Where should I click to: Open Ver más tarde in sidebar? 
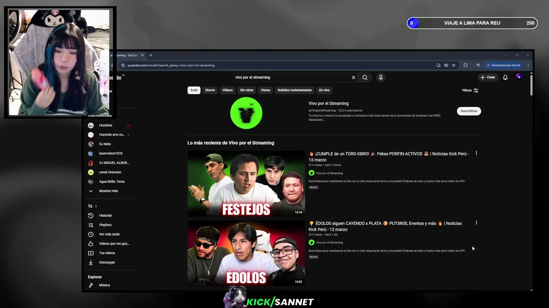tap(109, 234)
